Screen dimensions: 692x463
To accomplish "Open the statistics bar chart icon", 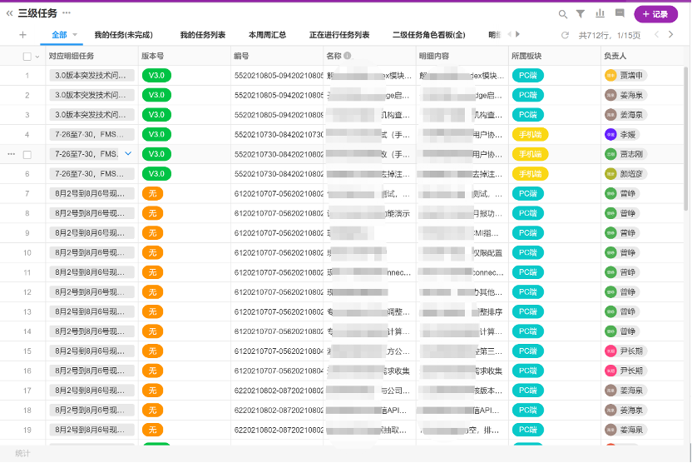I will tap(600, 14).
